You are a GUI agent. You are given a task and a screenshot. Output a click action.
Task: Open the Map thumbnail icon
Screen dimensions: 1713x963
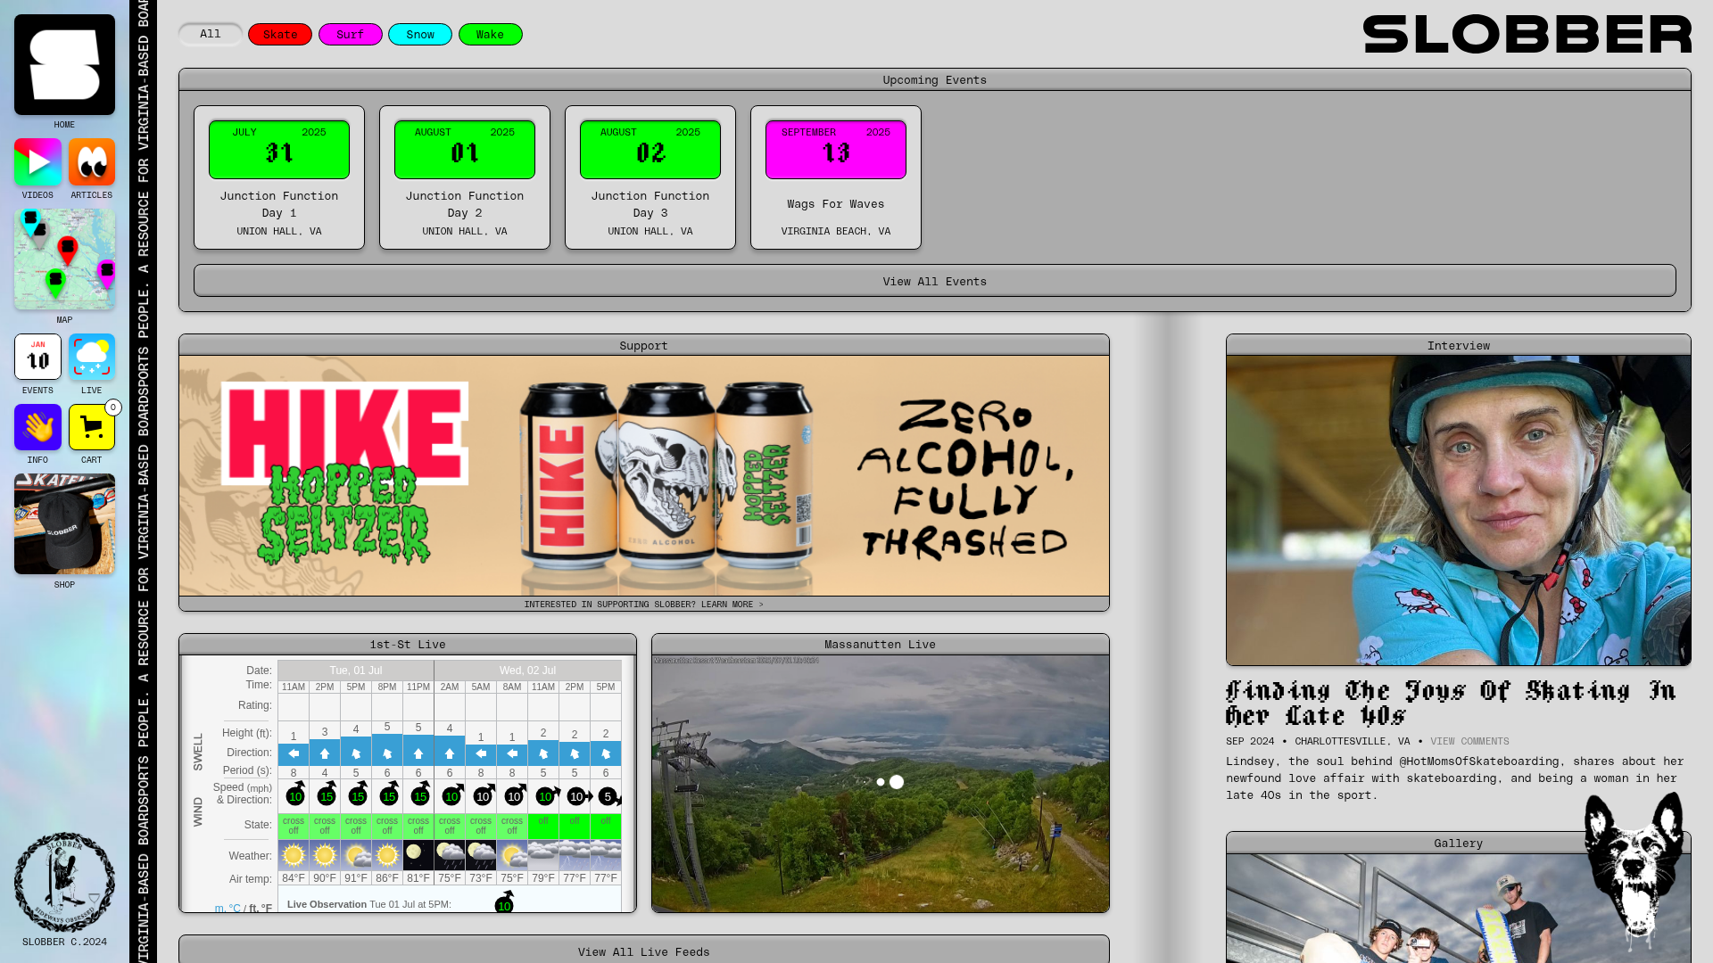64,259
